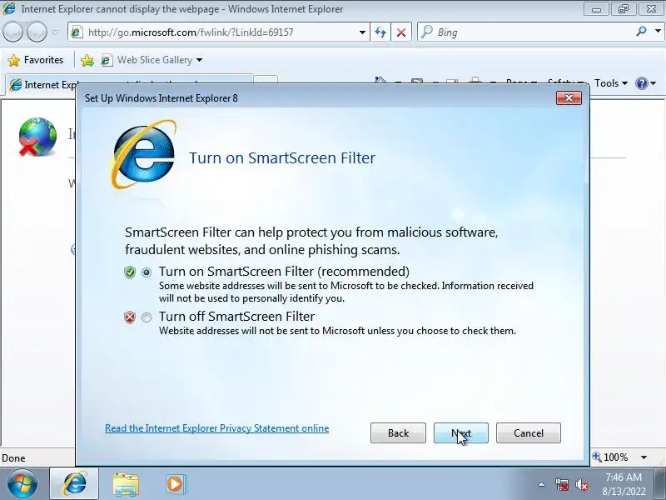Click the red shield icon beside Turn off
666x500 pixels.
(x=130, y=317)
